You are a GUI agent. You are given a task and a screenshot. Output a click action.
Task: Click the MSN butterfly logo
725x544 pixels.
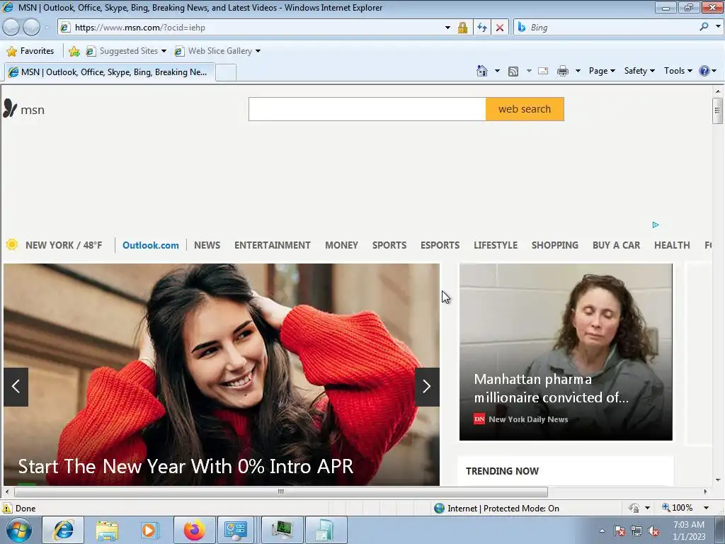[10, 108]
